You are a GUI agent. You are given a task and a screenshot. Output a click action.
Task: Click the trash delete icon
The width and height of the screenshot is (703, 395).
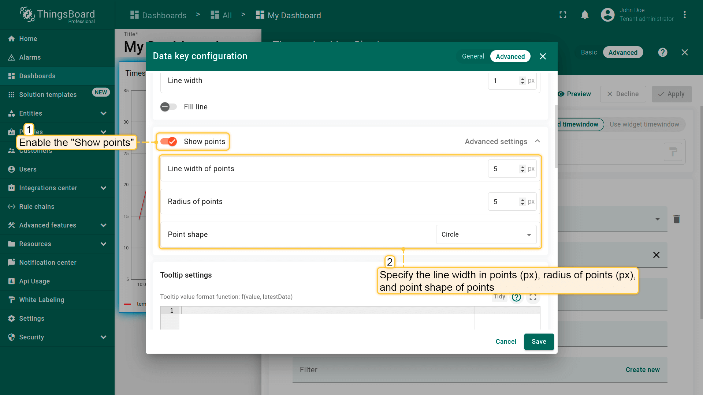676,219
